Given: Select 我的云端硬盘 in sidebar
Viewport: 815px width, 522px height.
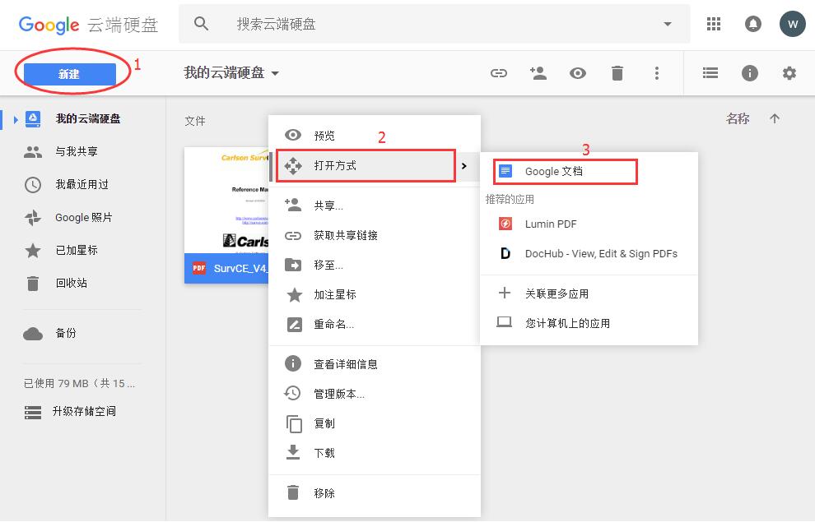Looking at the screenshot, I should [88, 119].
